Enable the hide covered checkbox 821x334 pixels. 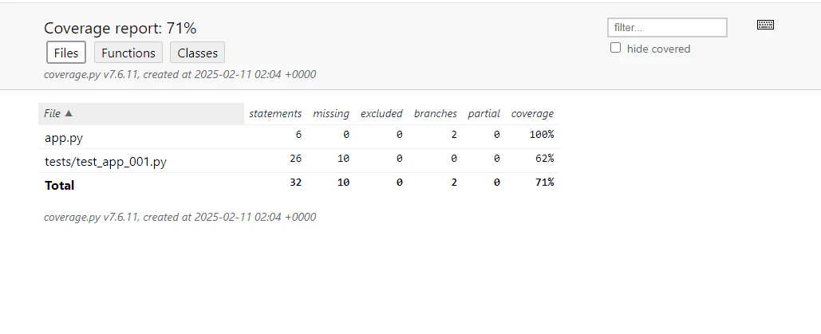tap(616, 48)
